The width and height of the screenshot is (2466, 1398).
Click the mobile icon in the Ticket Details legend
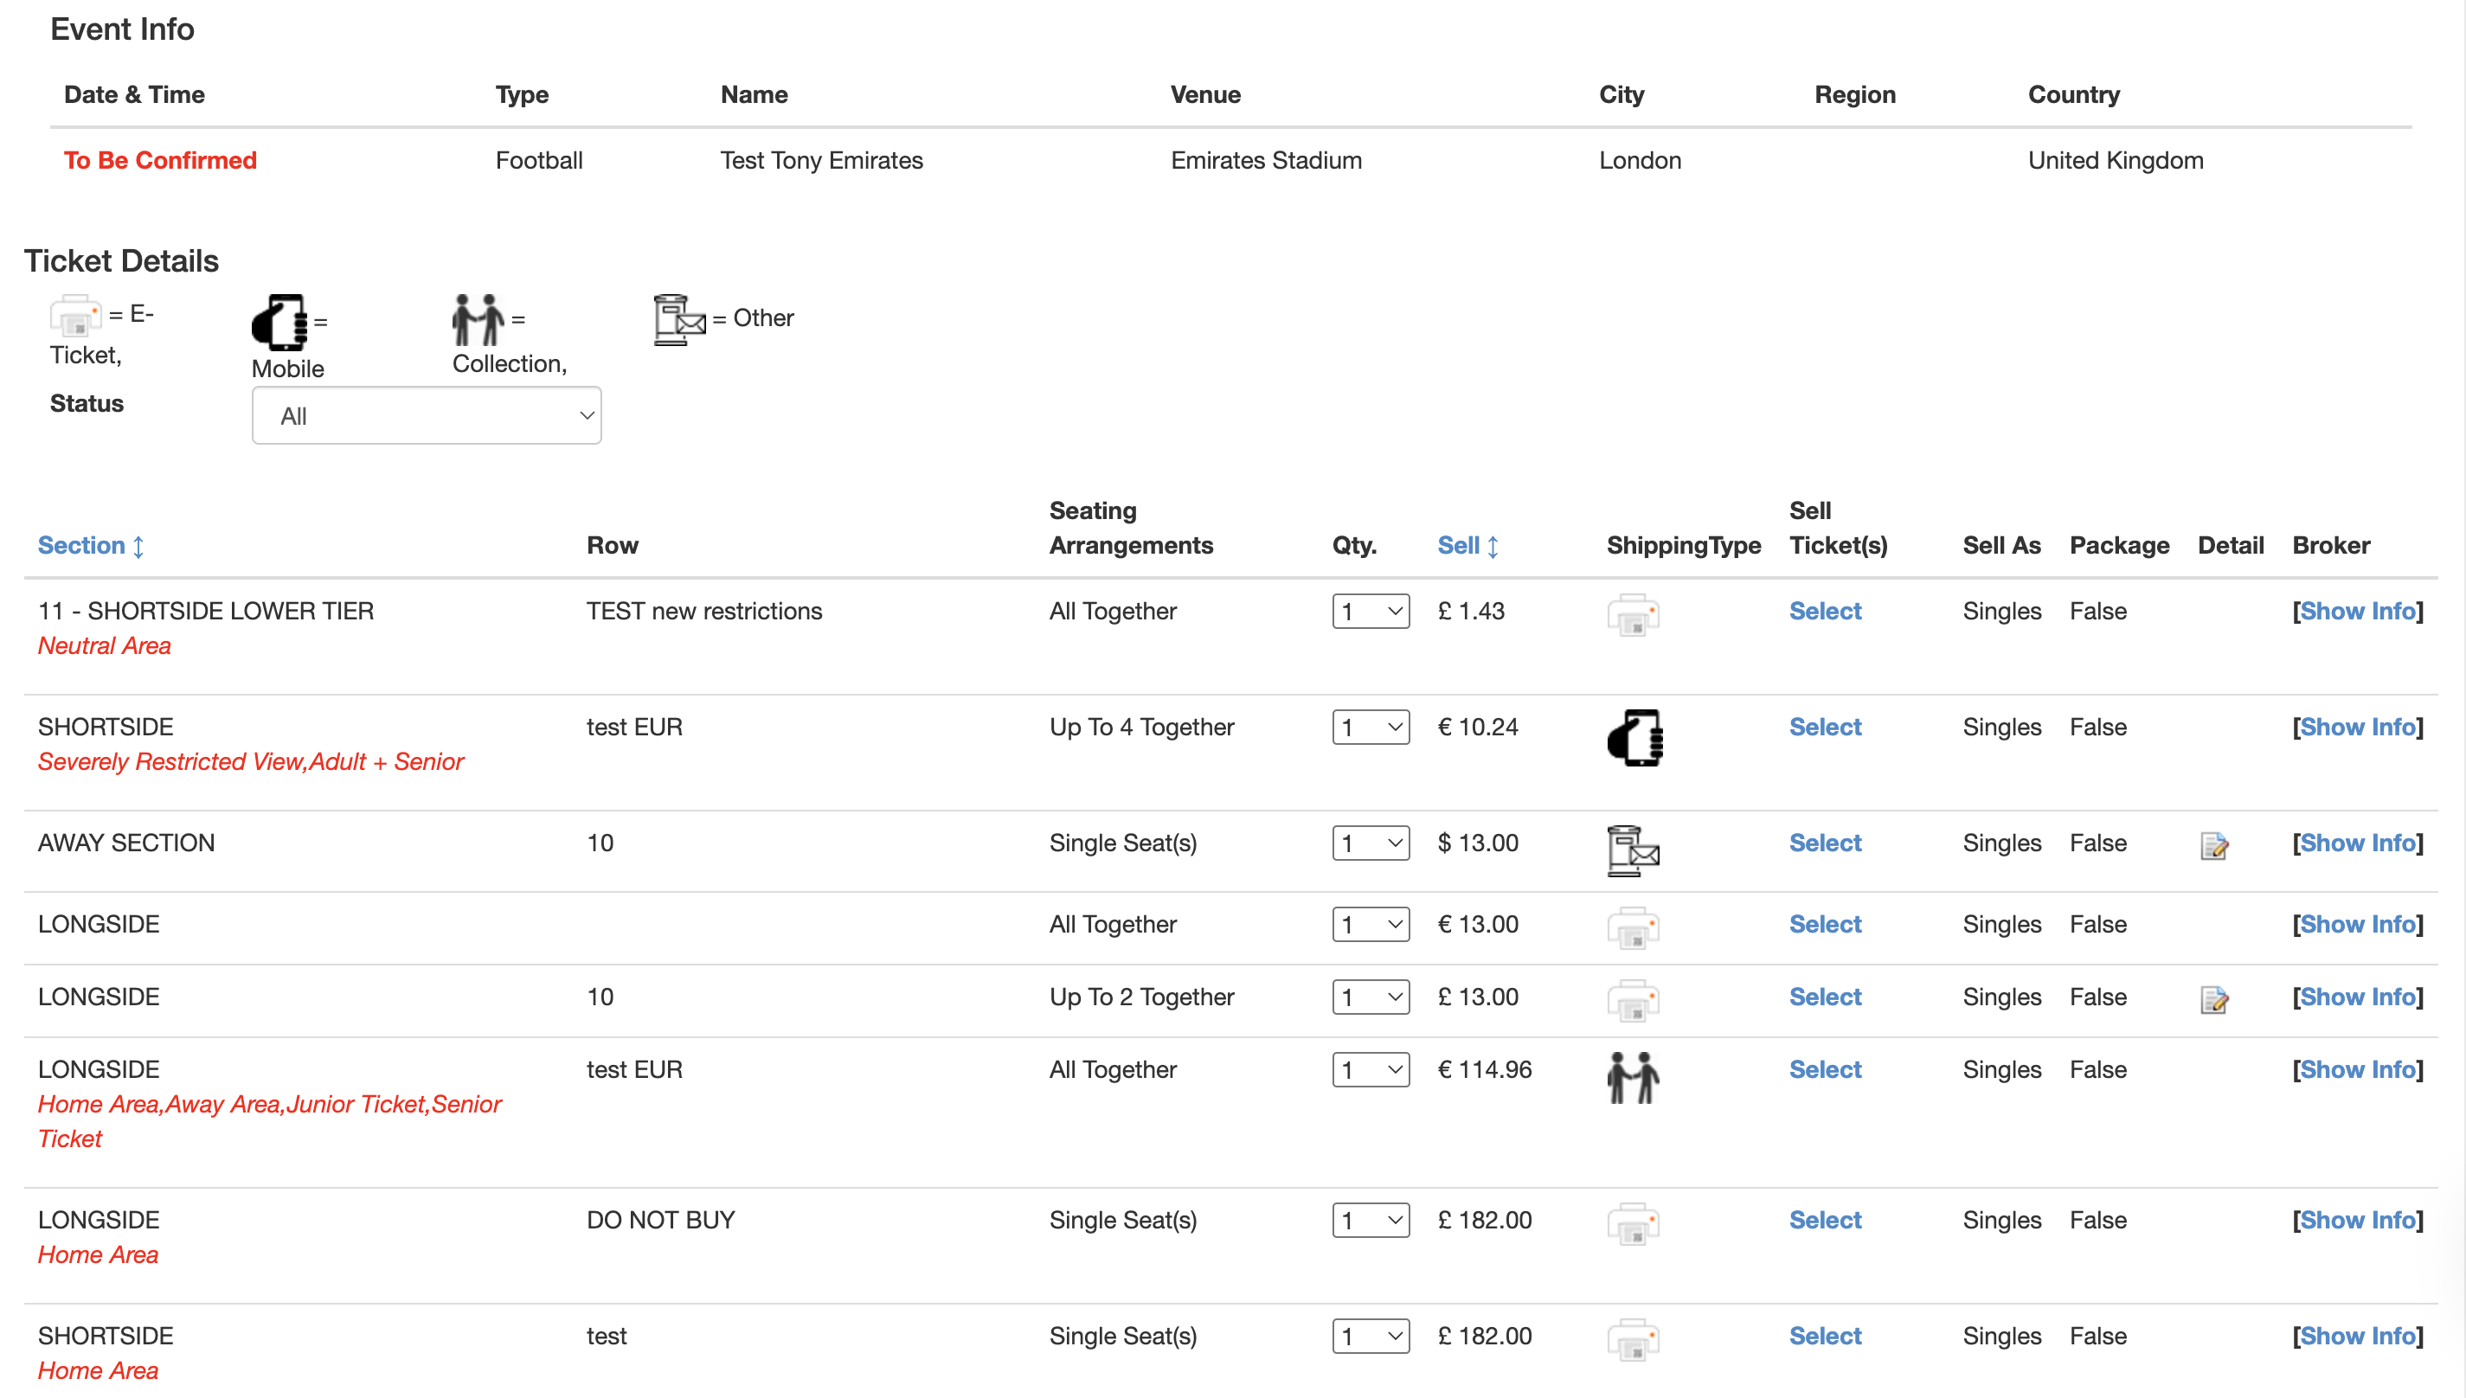point(279,323)
